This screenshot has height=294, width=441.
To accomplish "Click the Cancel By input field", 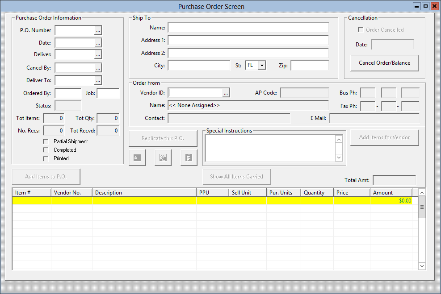I will pos(75,68).
